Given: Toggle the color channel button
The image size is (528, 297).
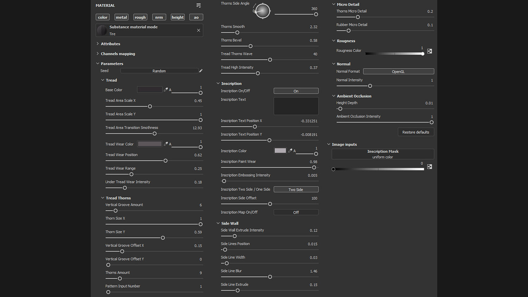Looking at the screenshot, I should point(103,17).
